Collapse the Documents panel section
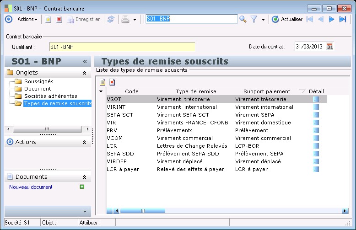This screenshot has height=230, width=356. [84, 177]
